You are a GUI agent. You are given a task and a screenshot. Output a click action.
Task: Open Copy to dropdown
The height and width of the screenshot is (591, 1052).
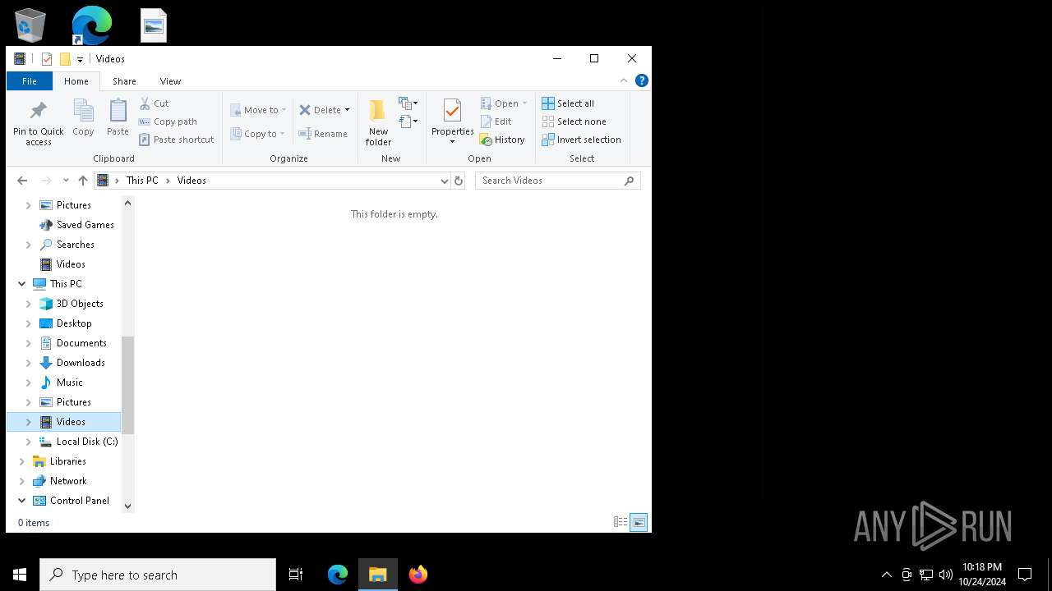257,134
